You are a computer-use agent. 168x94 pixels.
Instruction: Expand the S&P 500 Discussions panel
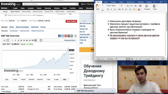click(x=95, y=91)
